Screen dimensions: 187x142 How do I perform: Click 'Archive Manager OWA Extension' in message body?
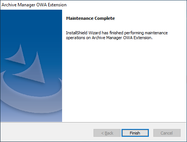coord(122,38)
